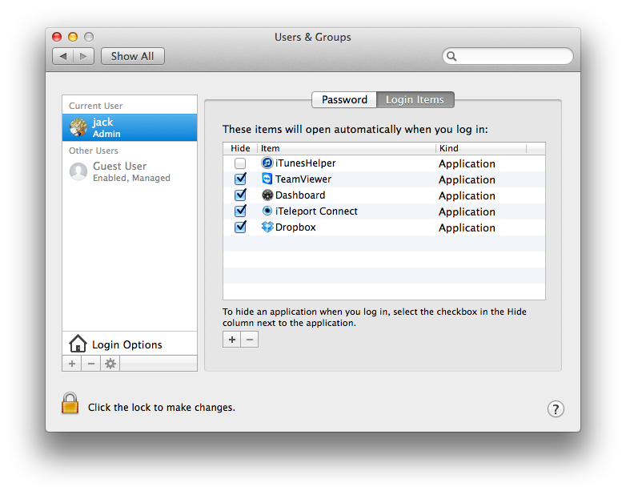Image resolution: width=626 pixels, height=495 pixels.
Task: Click the lock icon to make changes
Action: pos(70,403)
